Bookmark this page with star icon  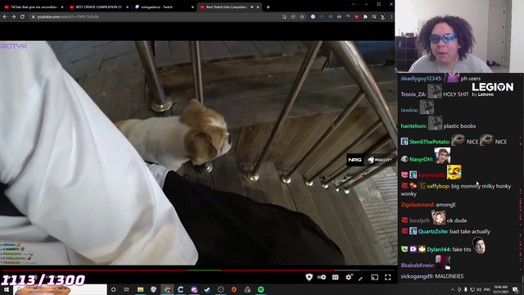[302, 16]
